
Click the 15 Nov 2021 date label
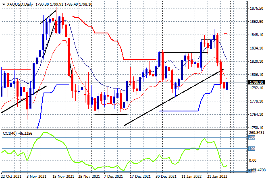click(x=63, y=176)
